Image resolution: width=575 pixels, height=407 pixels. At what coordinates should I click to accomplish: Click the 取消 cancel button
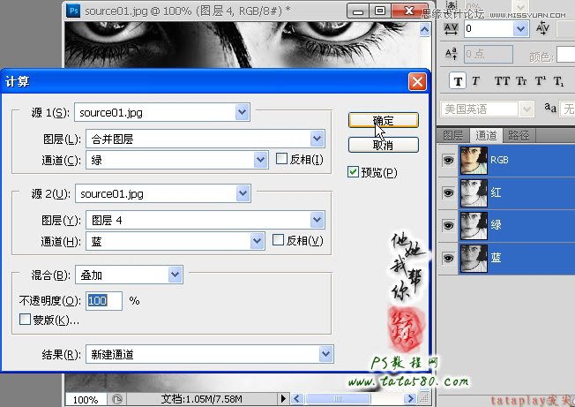click(x=384, y=145)
